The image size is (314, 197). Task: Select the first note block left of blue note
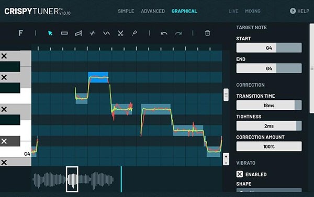82,98
